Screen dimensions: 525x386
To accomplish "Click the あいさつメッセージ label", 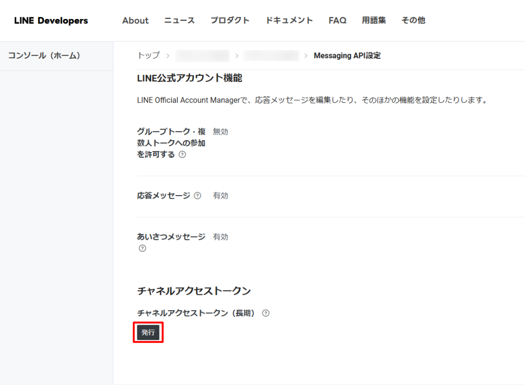I will click(171, 237).
